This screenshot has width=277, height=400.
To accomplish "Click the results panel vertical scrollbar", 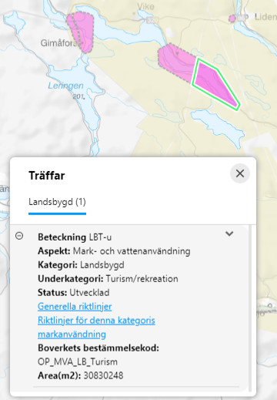I will click(251, 308).
